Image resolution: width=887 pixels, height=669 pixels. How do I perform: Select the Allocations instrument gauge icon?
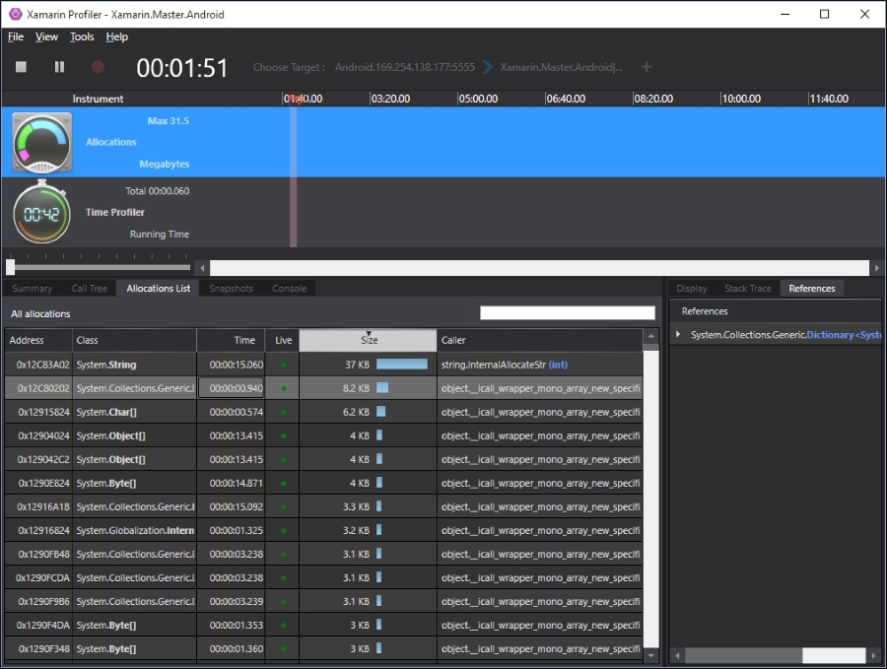click(x=41, y=142)
